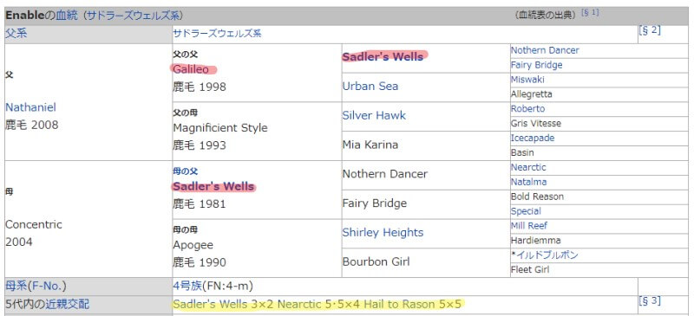The width and height of the screenshot is (694, 316).
Task: Open the Silver Hawk link
Action: pyautogui.click(x=374, y=115)
